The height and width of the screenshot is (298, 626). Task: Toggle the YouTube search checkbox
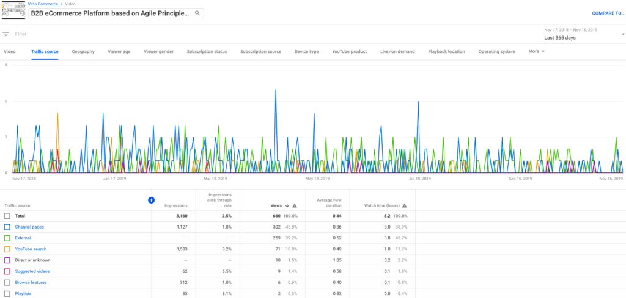(7, 249)
